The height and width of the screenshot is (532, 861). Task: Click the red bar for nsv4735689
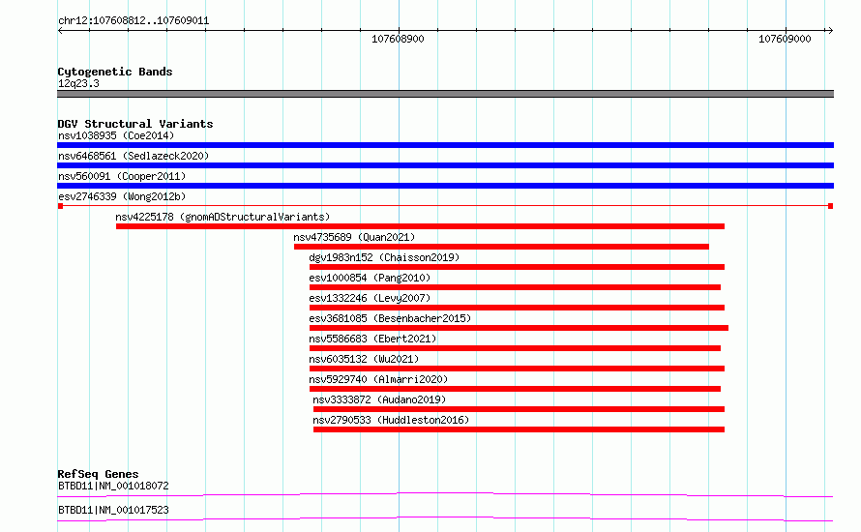(x=501, y=247)
